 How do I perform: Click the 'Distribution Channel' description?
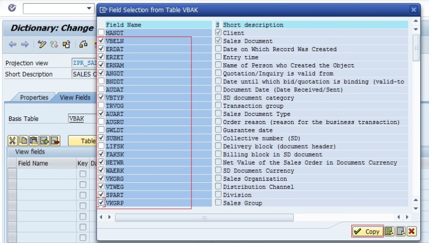[x=258, y=187]
